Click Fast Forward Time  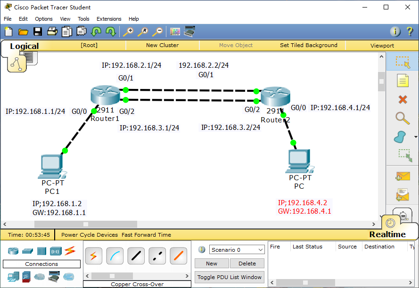coord(146,235)
